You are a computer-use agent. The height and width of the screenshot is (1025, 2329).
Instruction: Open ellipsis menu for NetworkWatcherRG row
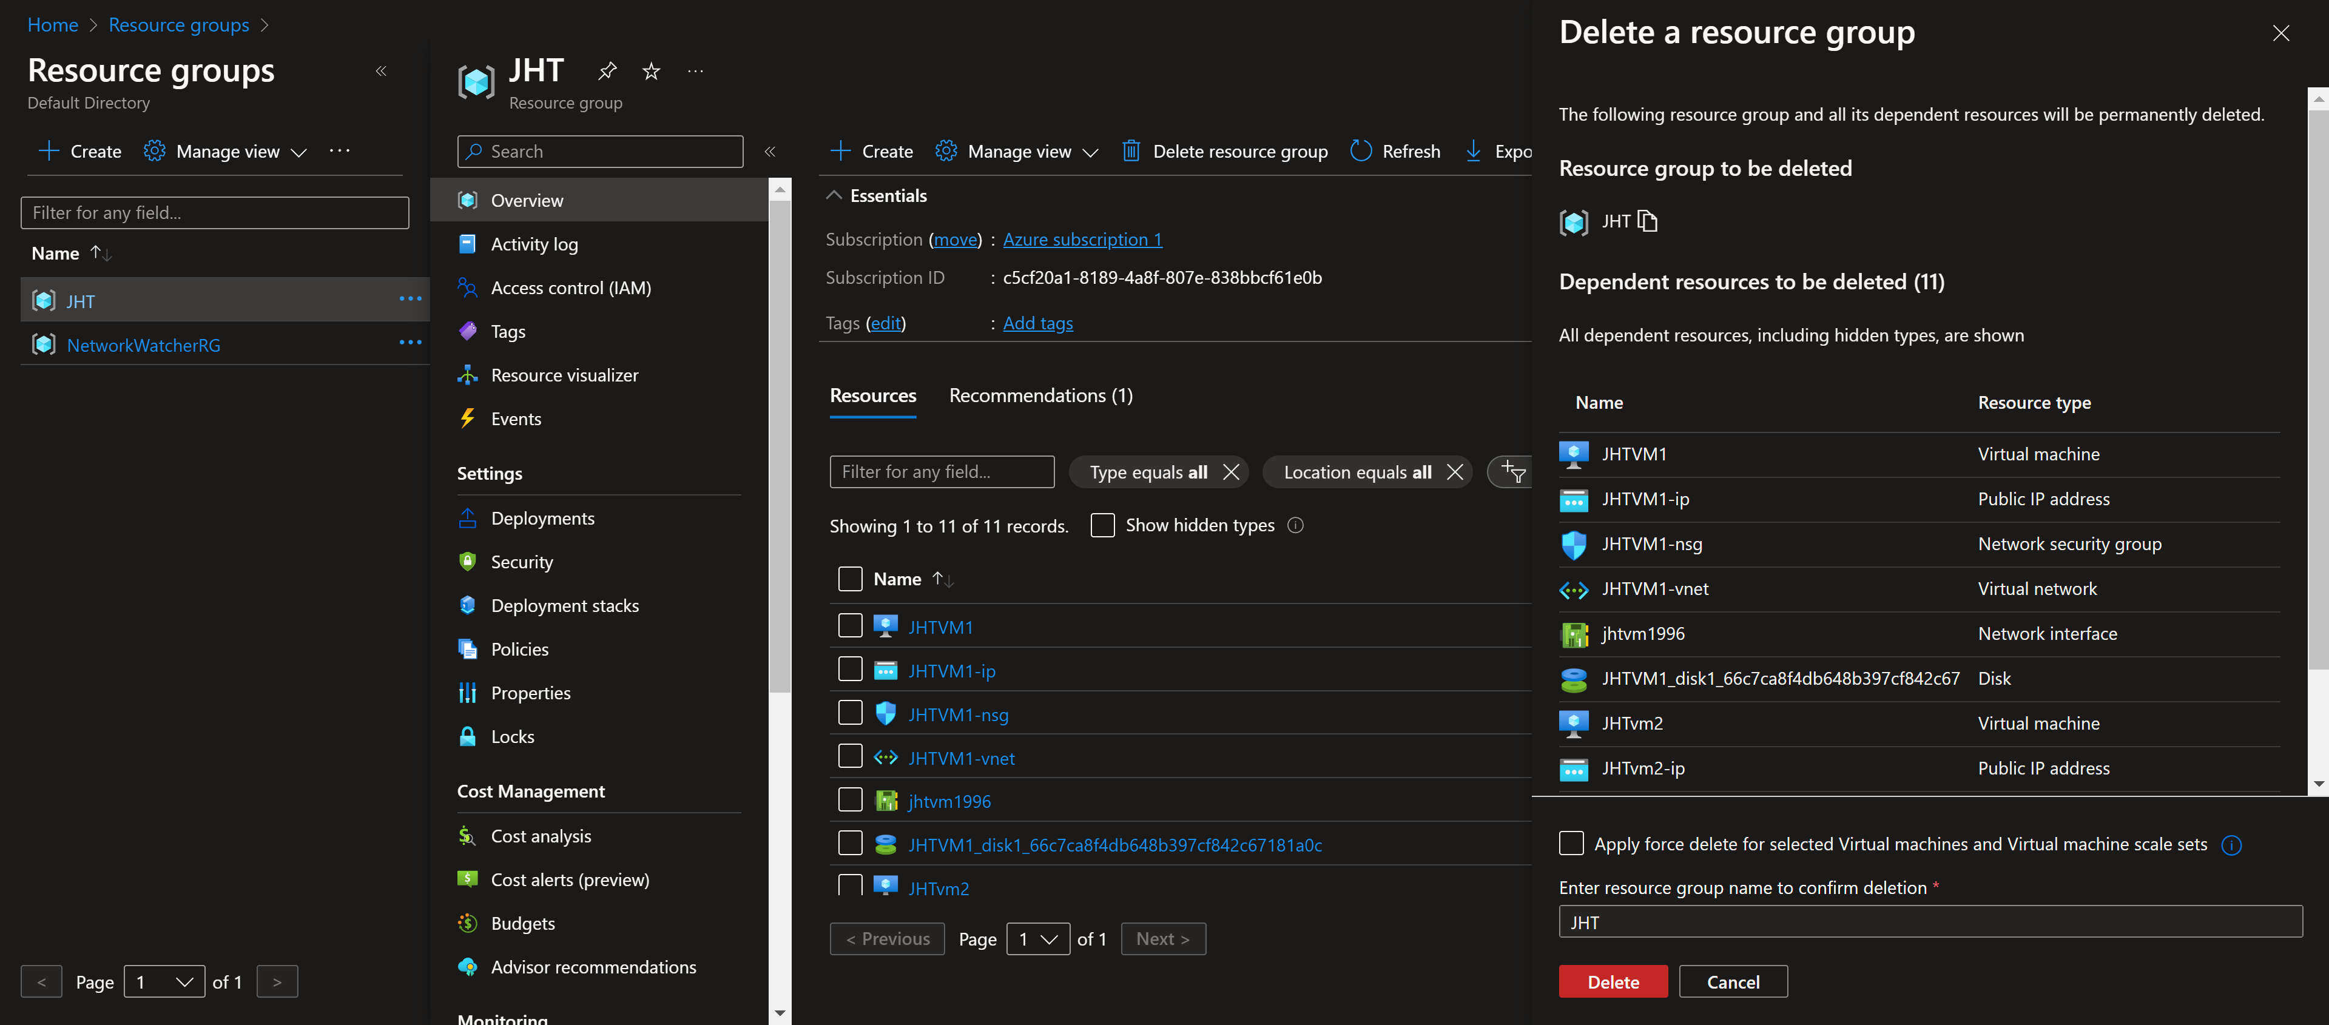pos(411,343)
